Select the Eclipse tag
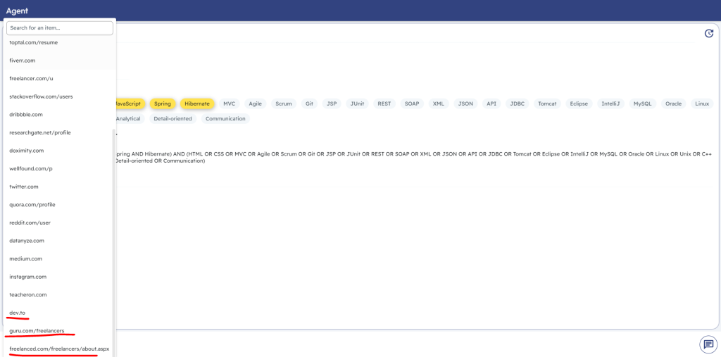This screenshot has height=357, width=721. [x=579, y=104]
